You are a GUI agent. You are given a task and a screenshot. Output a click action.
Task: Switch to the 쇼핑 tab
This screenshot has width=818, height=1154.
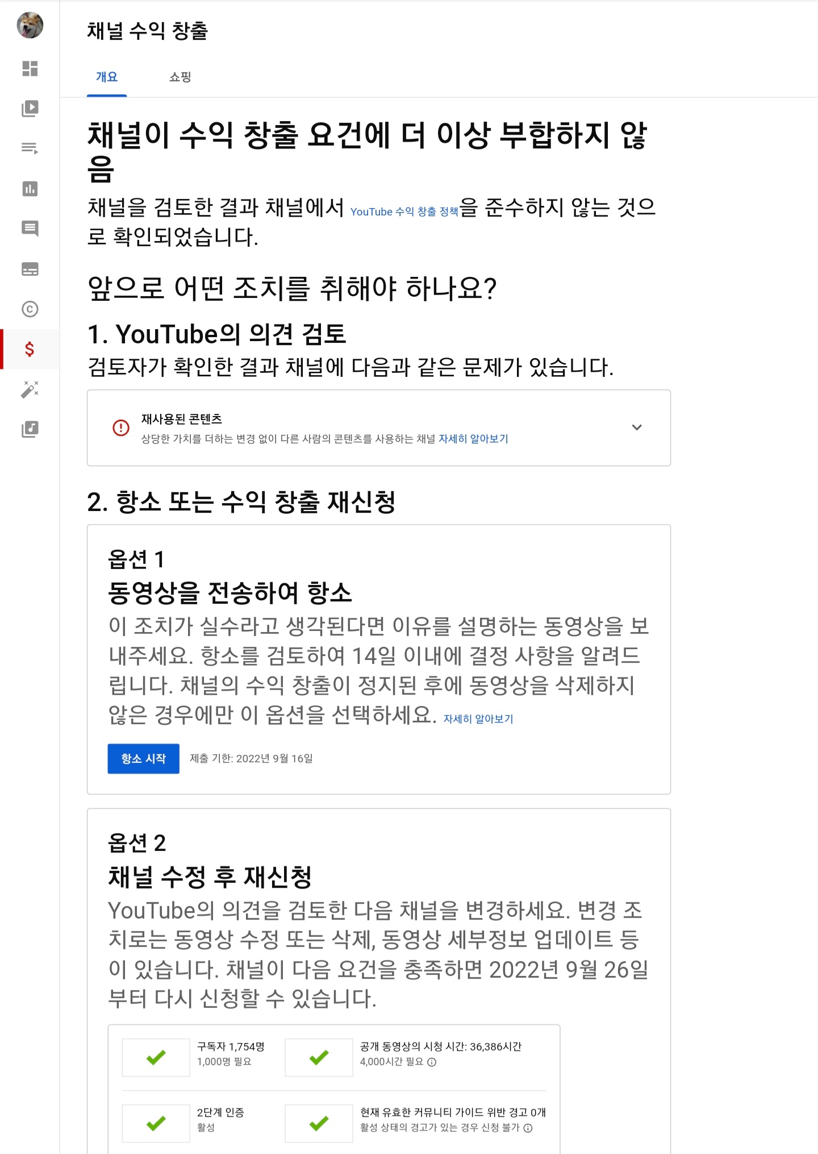coord(180,77)
